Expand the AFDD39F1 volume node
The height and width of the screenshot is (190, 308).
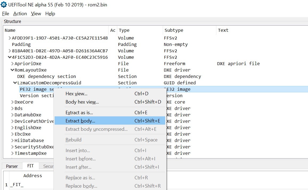pyautogui.click(x=10, y=38)
